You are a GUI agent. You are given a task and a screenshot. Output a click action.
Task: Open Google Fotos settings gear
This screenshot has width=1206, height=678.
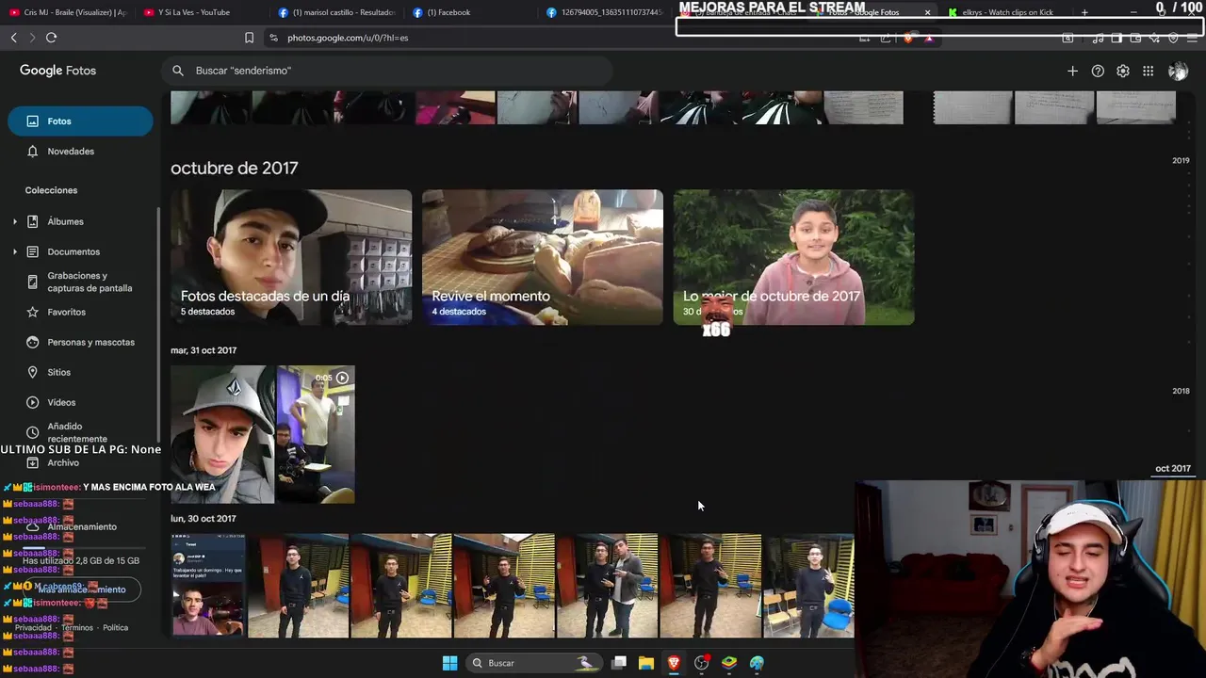tap(1123, 71)
